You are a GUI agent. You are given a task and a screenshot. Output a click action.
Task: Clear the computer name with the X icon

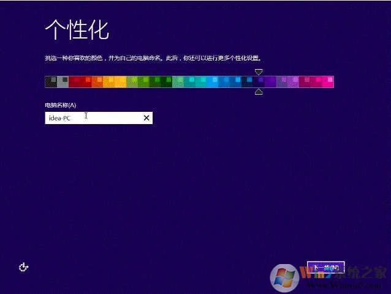pyautogui.click(x=146, y=118)
